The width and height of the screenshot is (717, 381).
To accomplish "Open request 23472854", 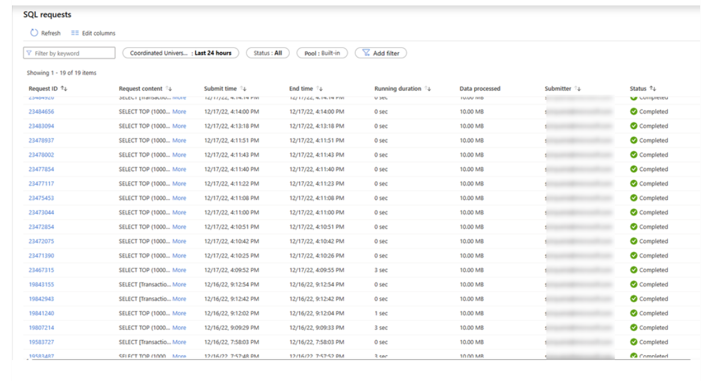I will click(x=41, y=227).
